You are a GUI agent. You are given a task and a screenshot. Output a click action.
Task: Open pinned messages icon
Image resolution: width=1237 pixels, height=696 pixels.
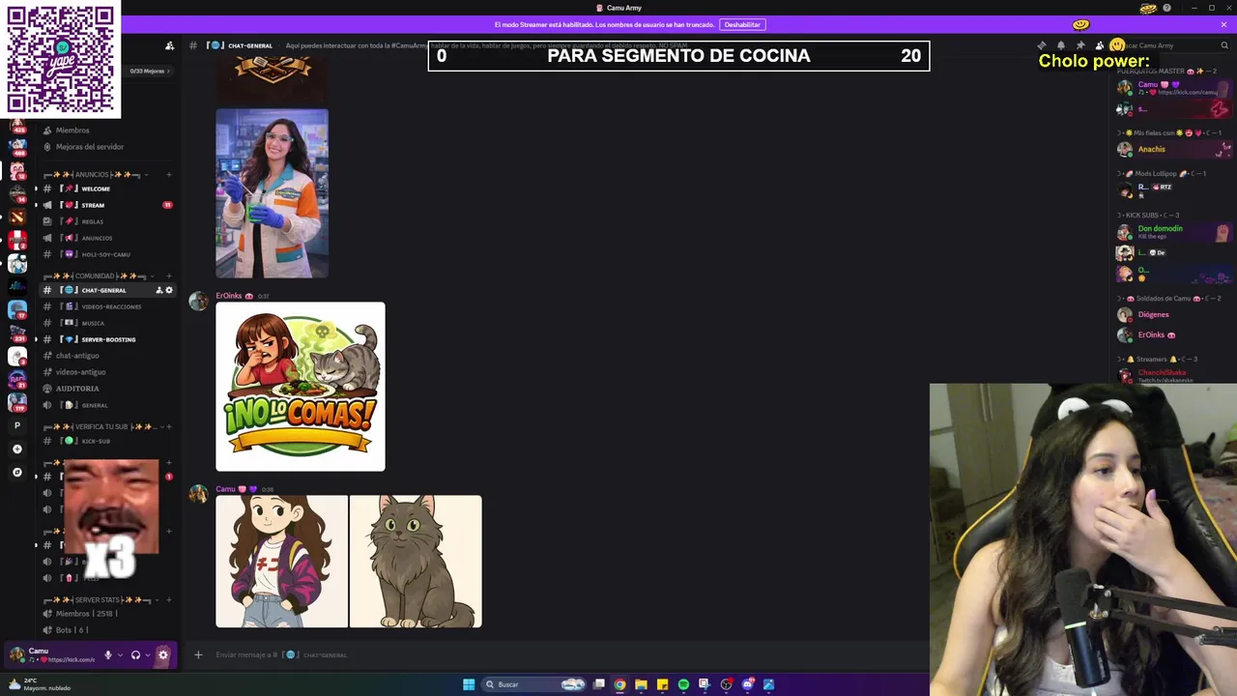[1080, 45]
